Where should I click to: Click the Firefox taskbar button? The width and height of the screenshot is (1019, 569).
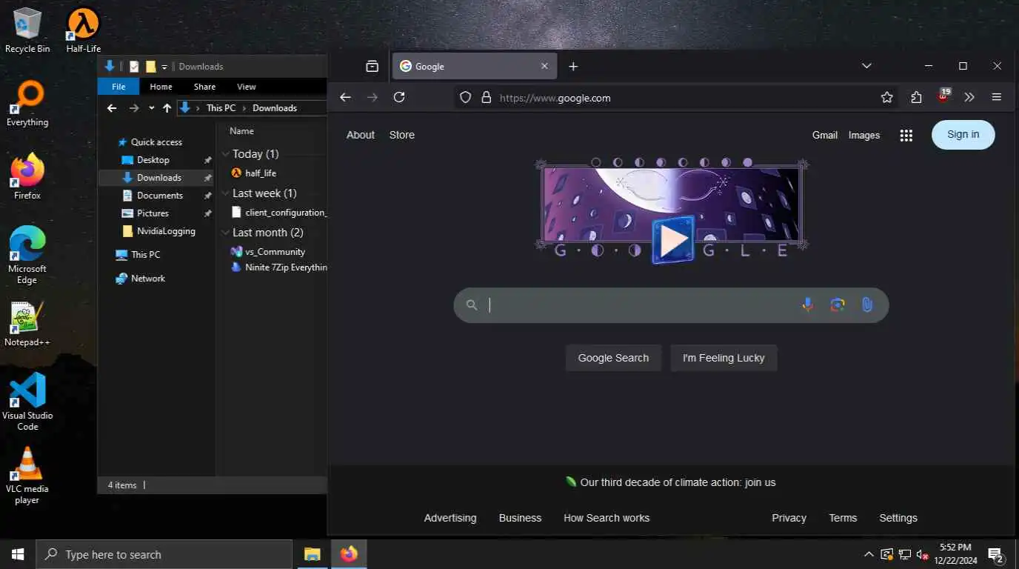point(349,554)
